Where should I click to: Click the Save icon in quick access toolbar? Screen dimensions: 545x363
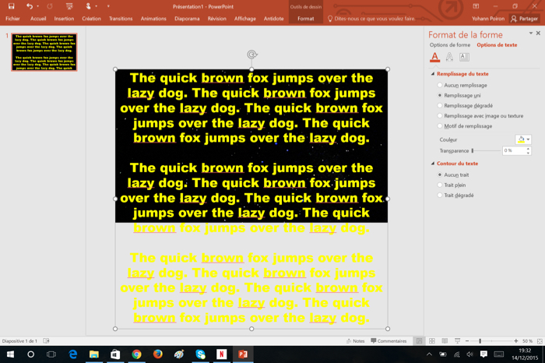11,6
